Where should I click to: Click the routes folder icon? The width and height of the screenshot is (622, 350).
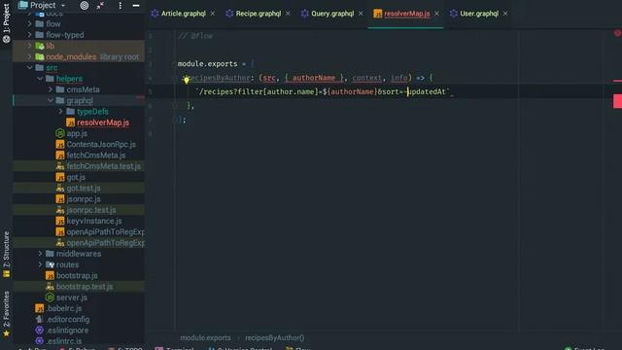[x=50, y=264]
